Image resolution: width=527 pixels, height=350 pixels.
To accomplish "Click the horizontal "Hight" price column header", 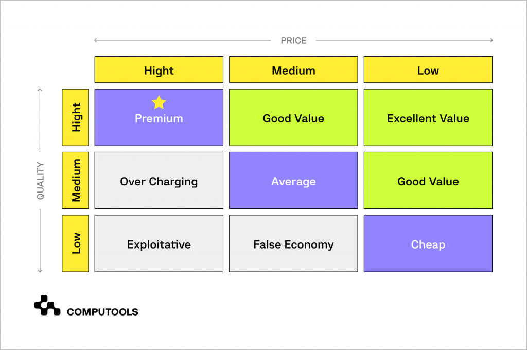I will [159, 70].
